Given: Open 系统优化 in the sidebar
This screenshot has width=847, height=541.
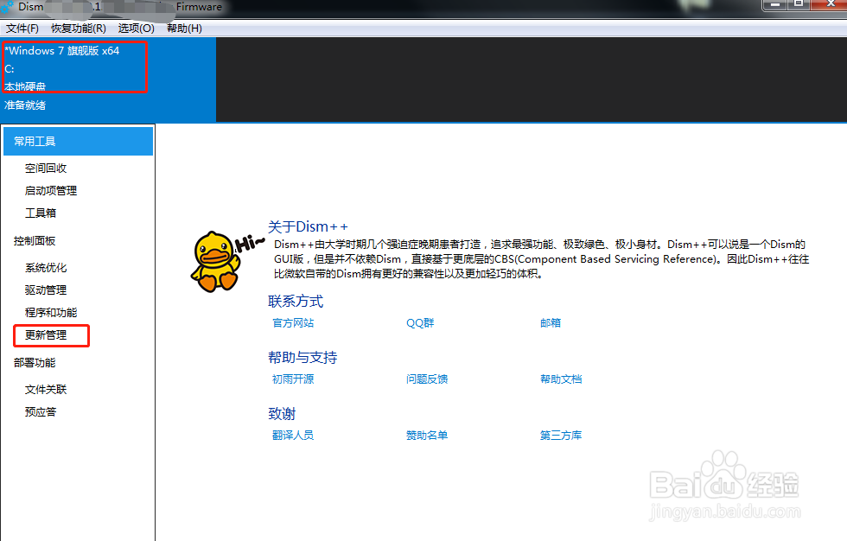Looking at the screenshot, I should pos(46,268).
